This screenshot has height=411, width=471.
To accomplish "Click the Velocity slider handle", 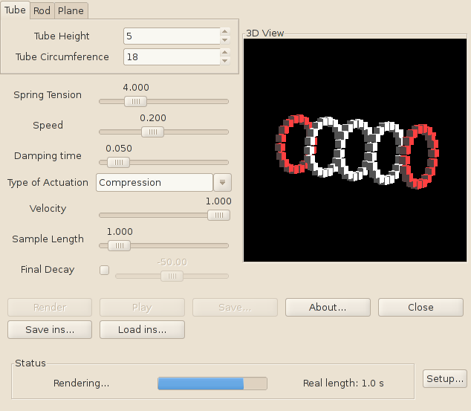I will pyautogui.click(x=218, y=215).
